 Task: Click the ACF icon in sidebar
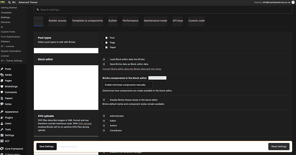(2, 141)
